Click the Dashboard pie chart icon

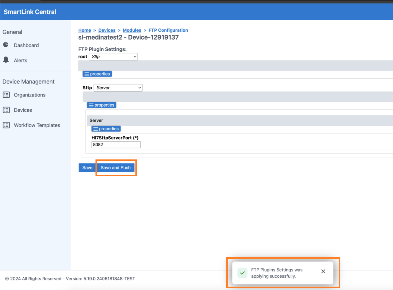(6, 45)
